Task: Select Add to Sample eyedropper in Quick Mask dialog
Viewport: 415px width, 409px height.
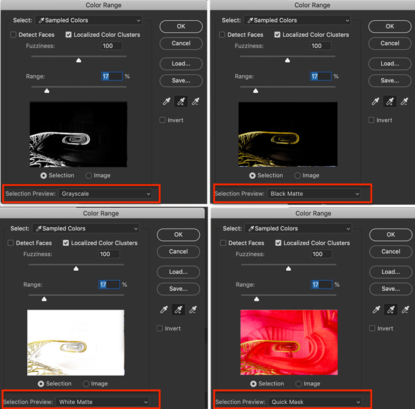Action: pos(391,309)
